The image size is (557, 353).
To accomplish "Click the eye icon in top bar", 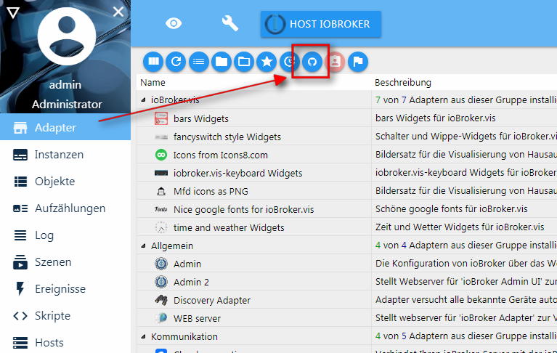I will [174, 24].
